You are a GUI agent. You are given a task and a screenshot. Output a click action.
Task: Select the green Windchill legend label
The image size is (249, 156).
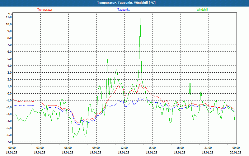(x=202, y=10)
